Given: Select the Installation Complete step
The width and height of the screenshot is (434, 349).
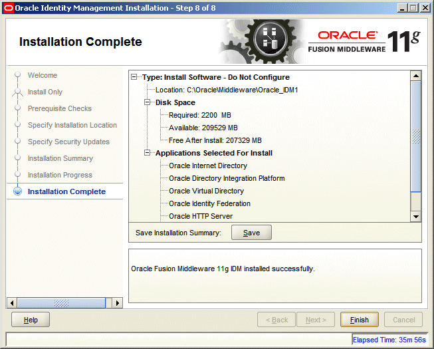Looking at the screenshot, I should [66, 191].
